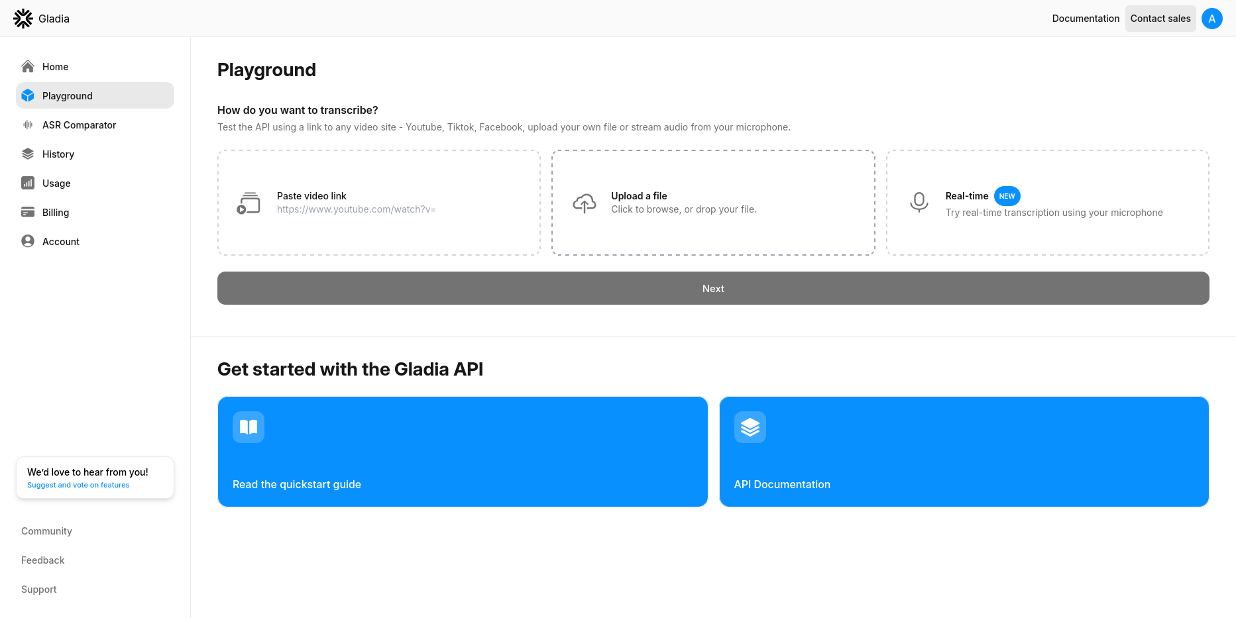Click the ASR Comparator waveform icon
Image resolution: width=1236 pixels, height=618 pixels.
(x=28, y=125)
